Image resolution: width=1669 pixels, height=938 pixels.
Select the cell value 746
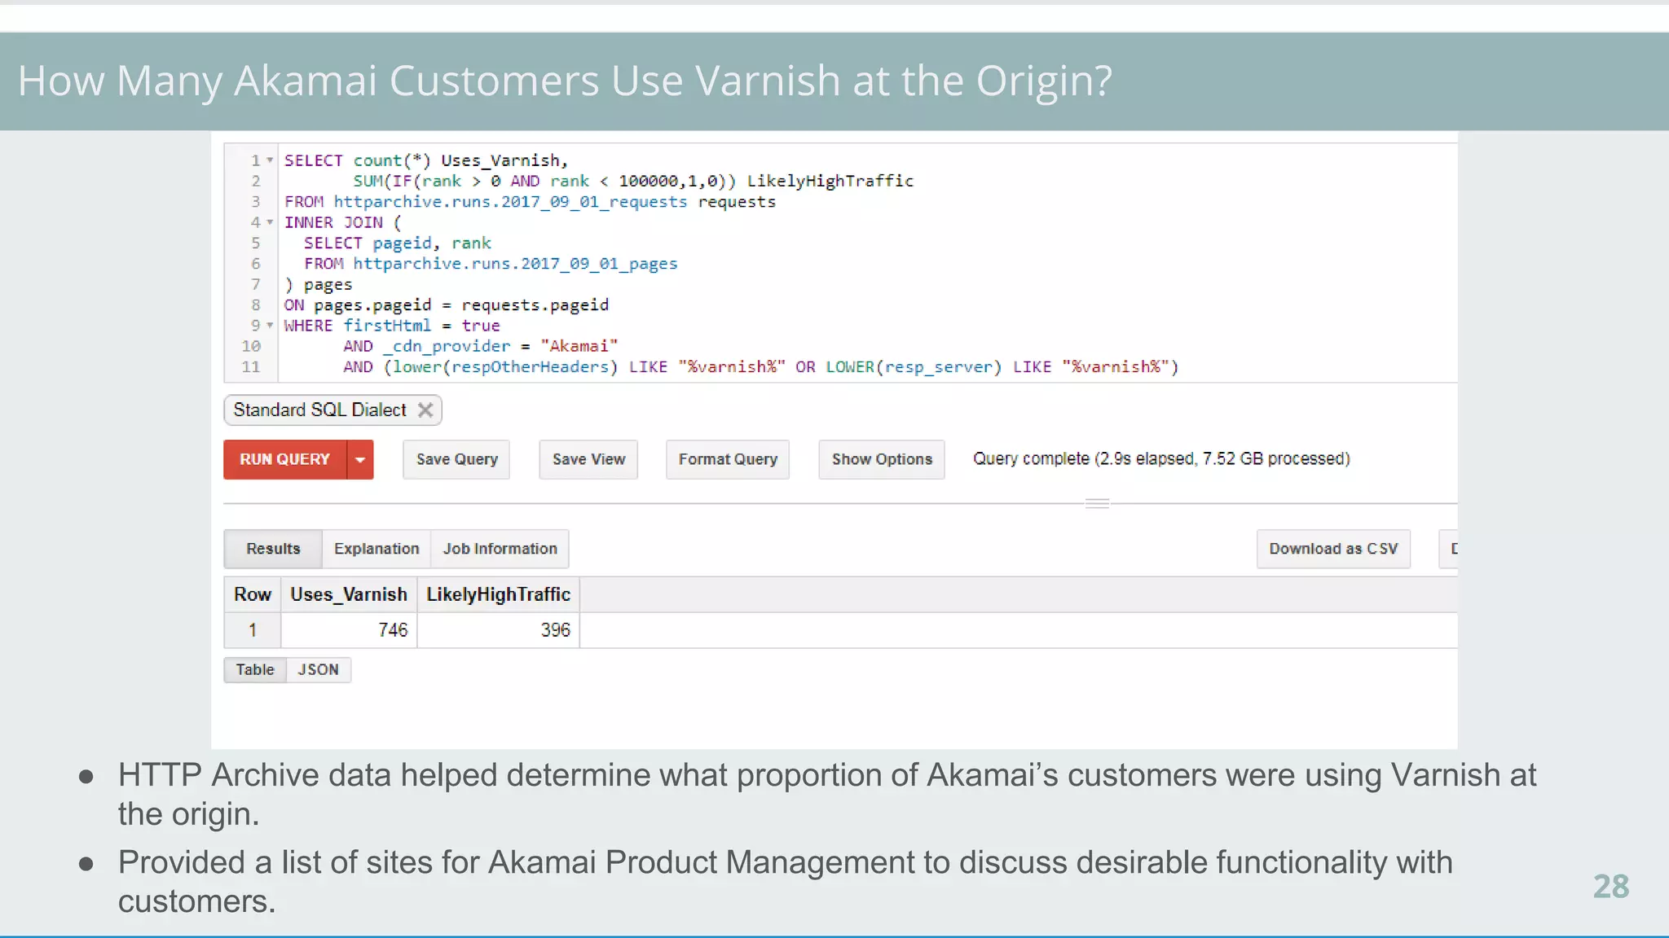pyautogui.click(x=393, y=630)
